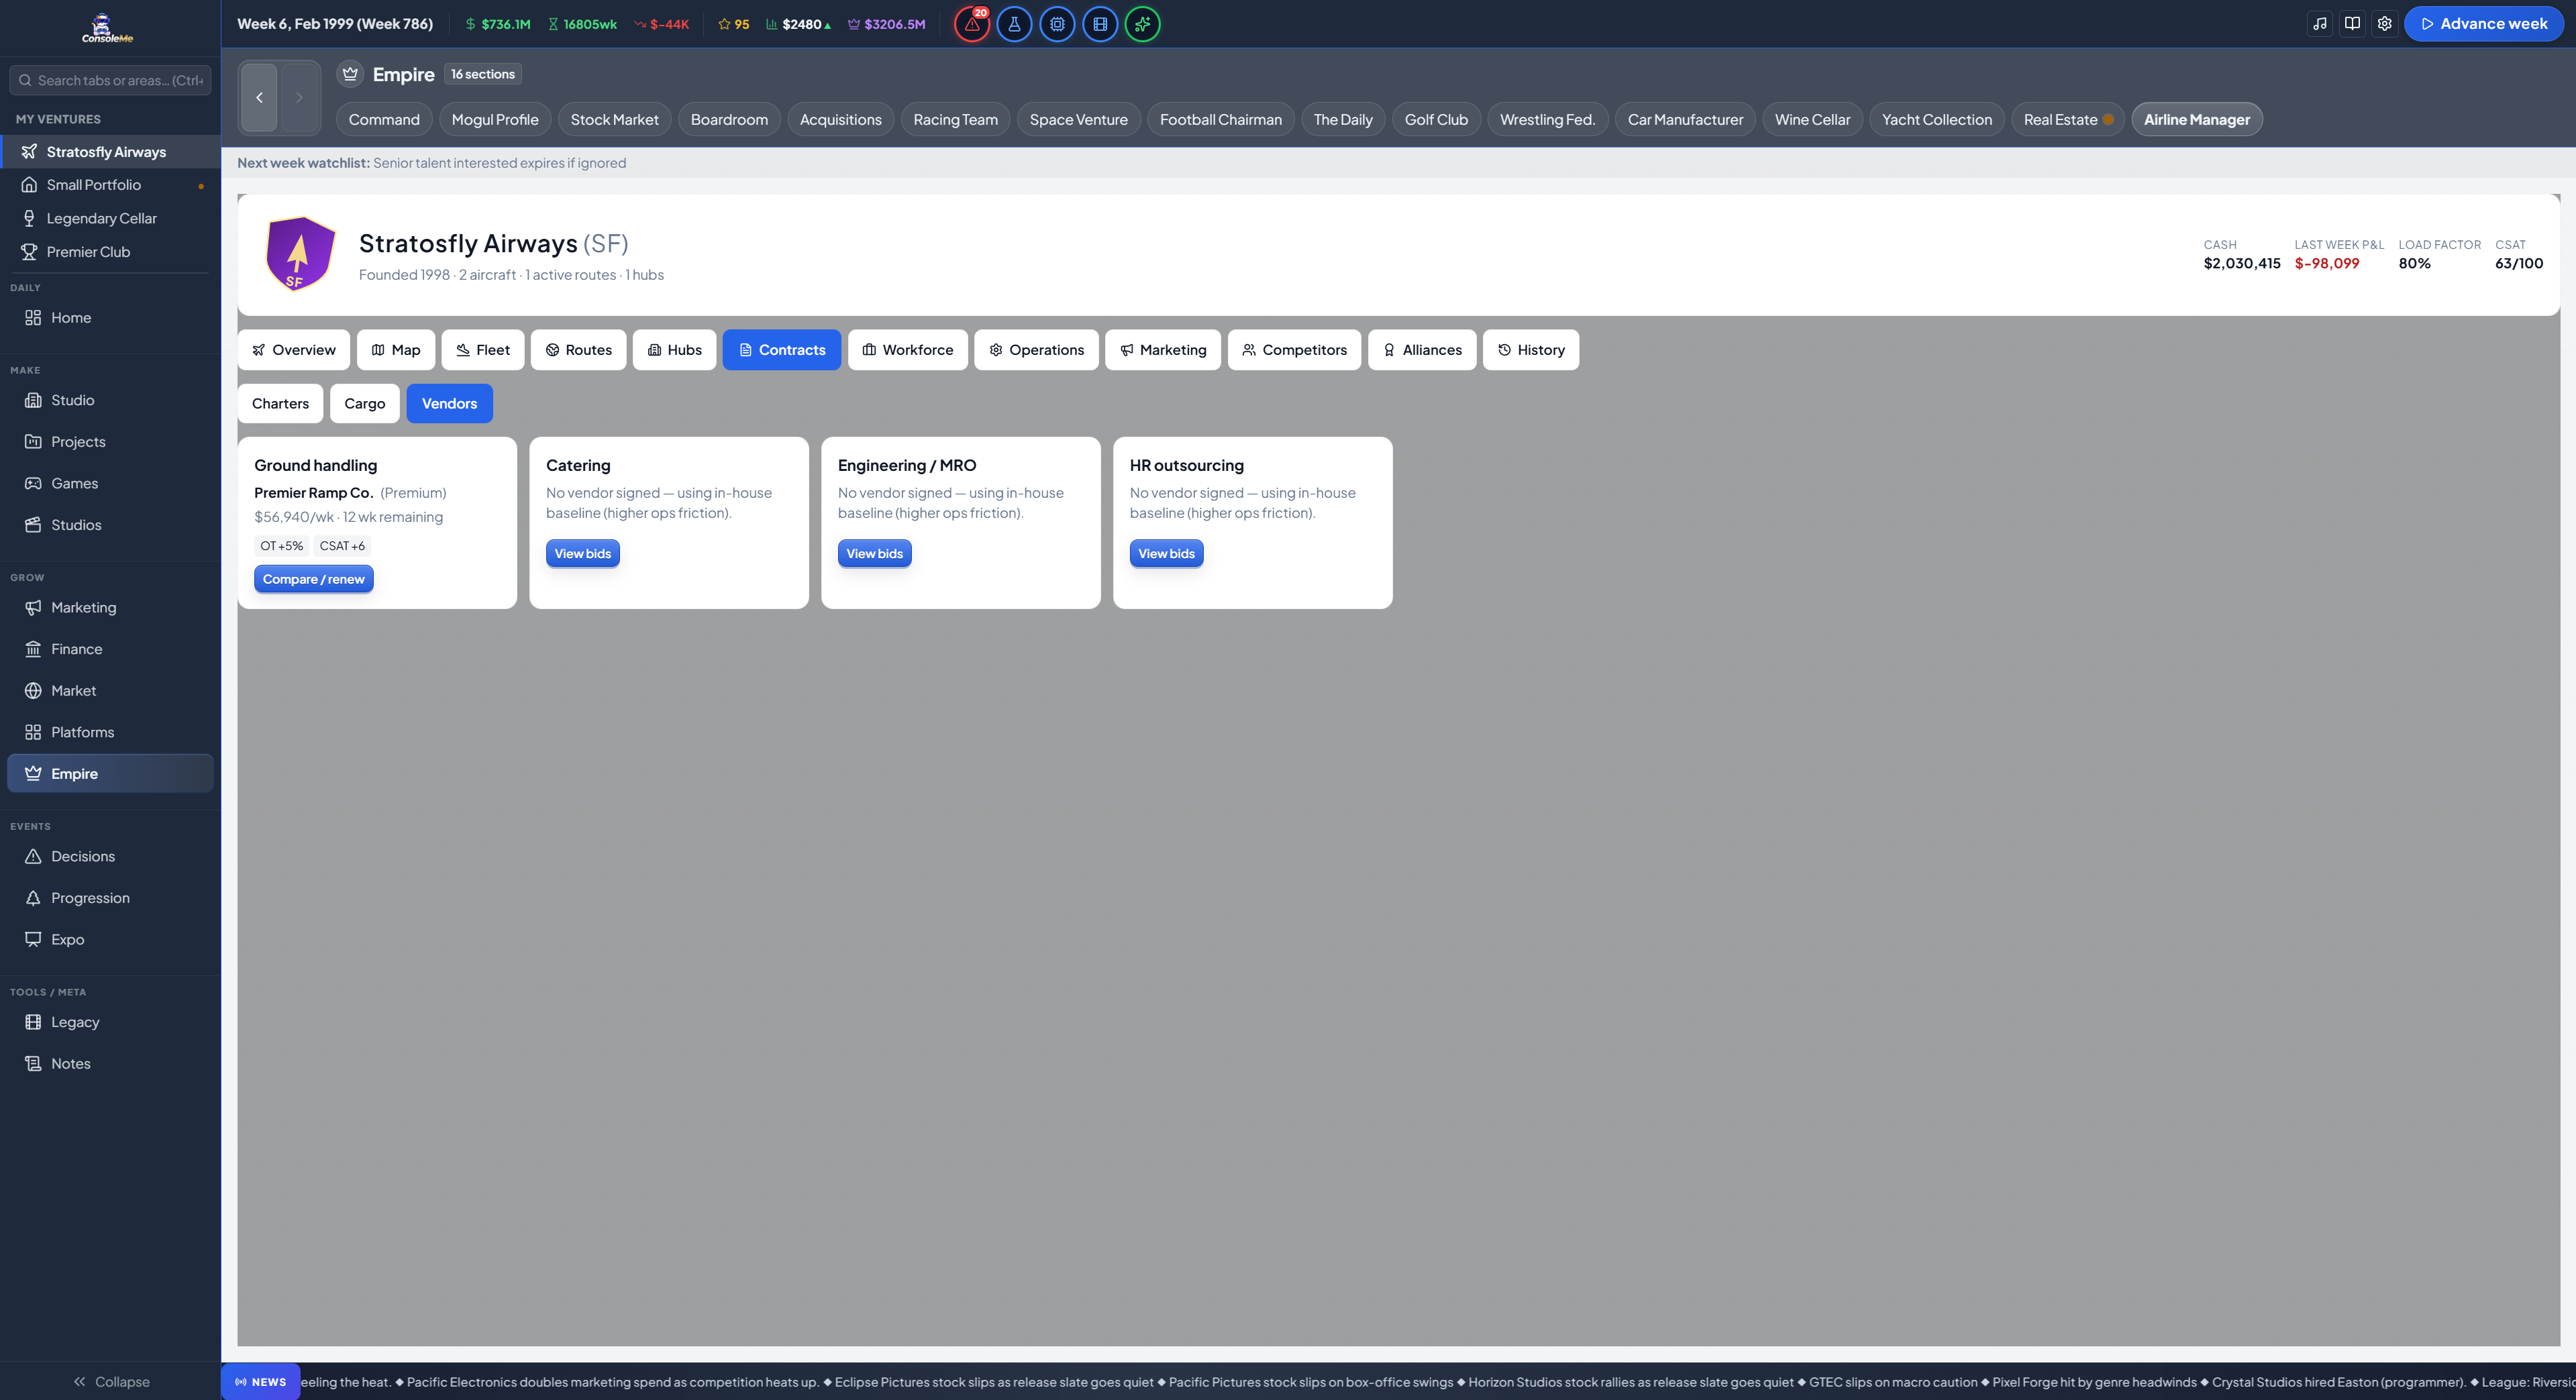The height and width of the screenshot is (1400, 2576).
Task: Open the settings gear icon
Action: point(2385,24)
